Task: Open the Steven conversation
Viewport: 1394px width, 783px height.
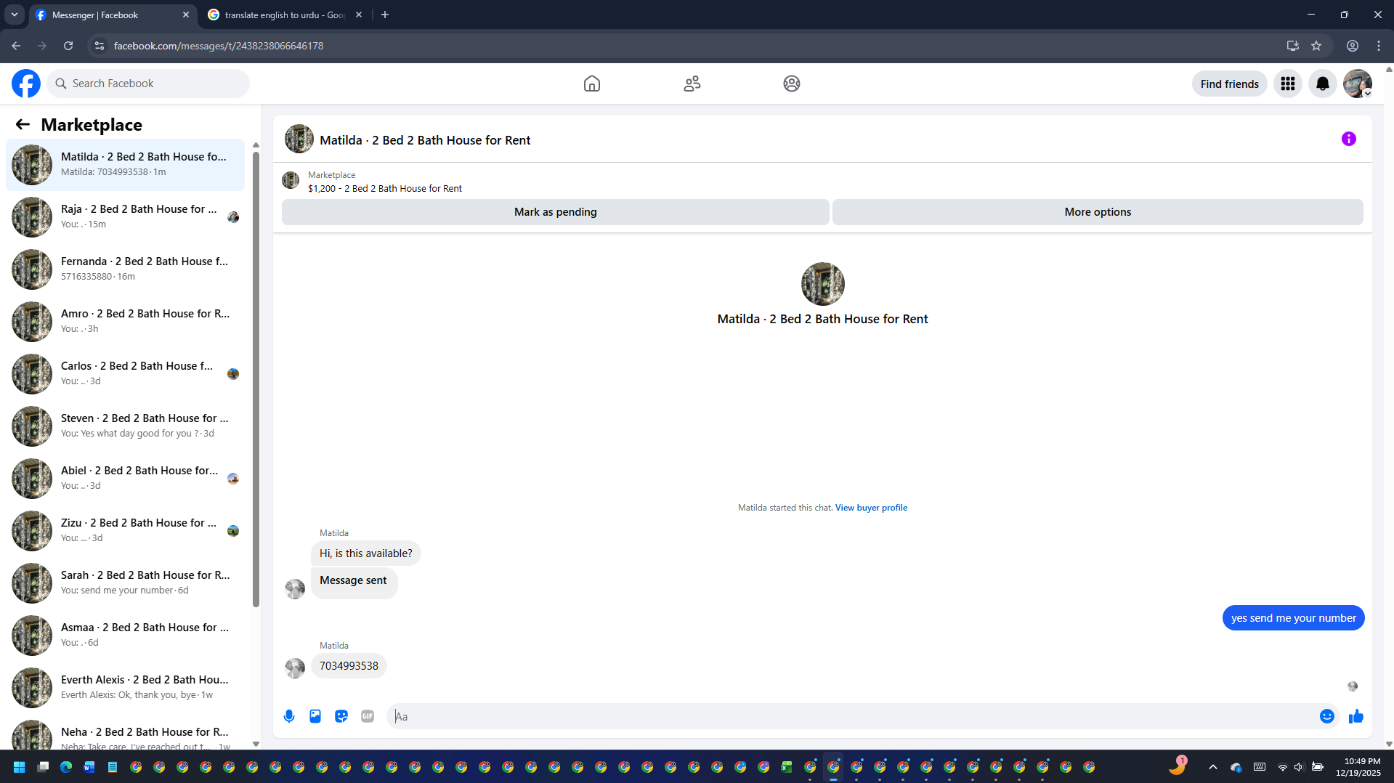Action: (x=125, y=426)
